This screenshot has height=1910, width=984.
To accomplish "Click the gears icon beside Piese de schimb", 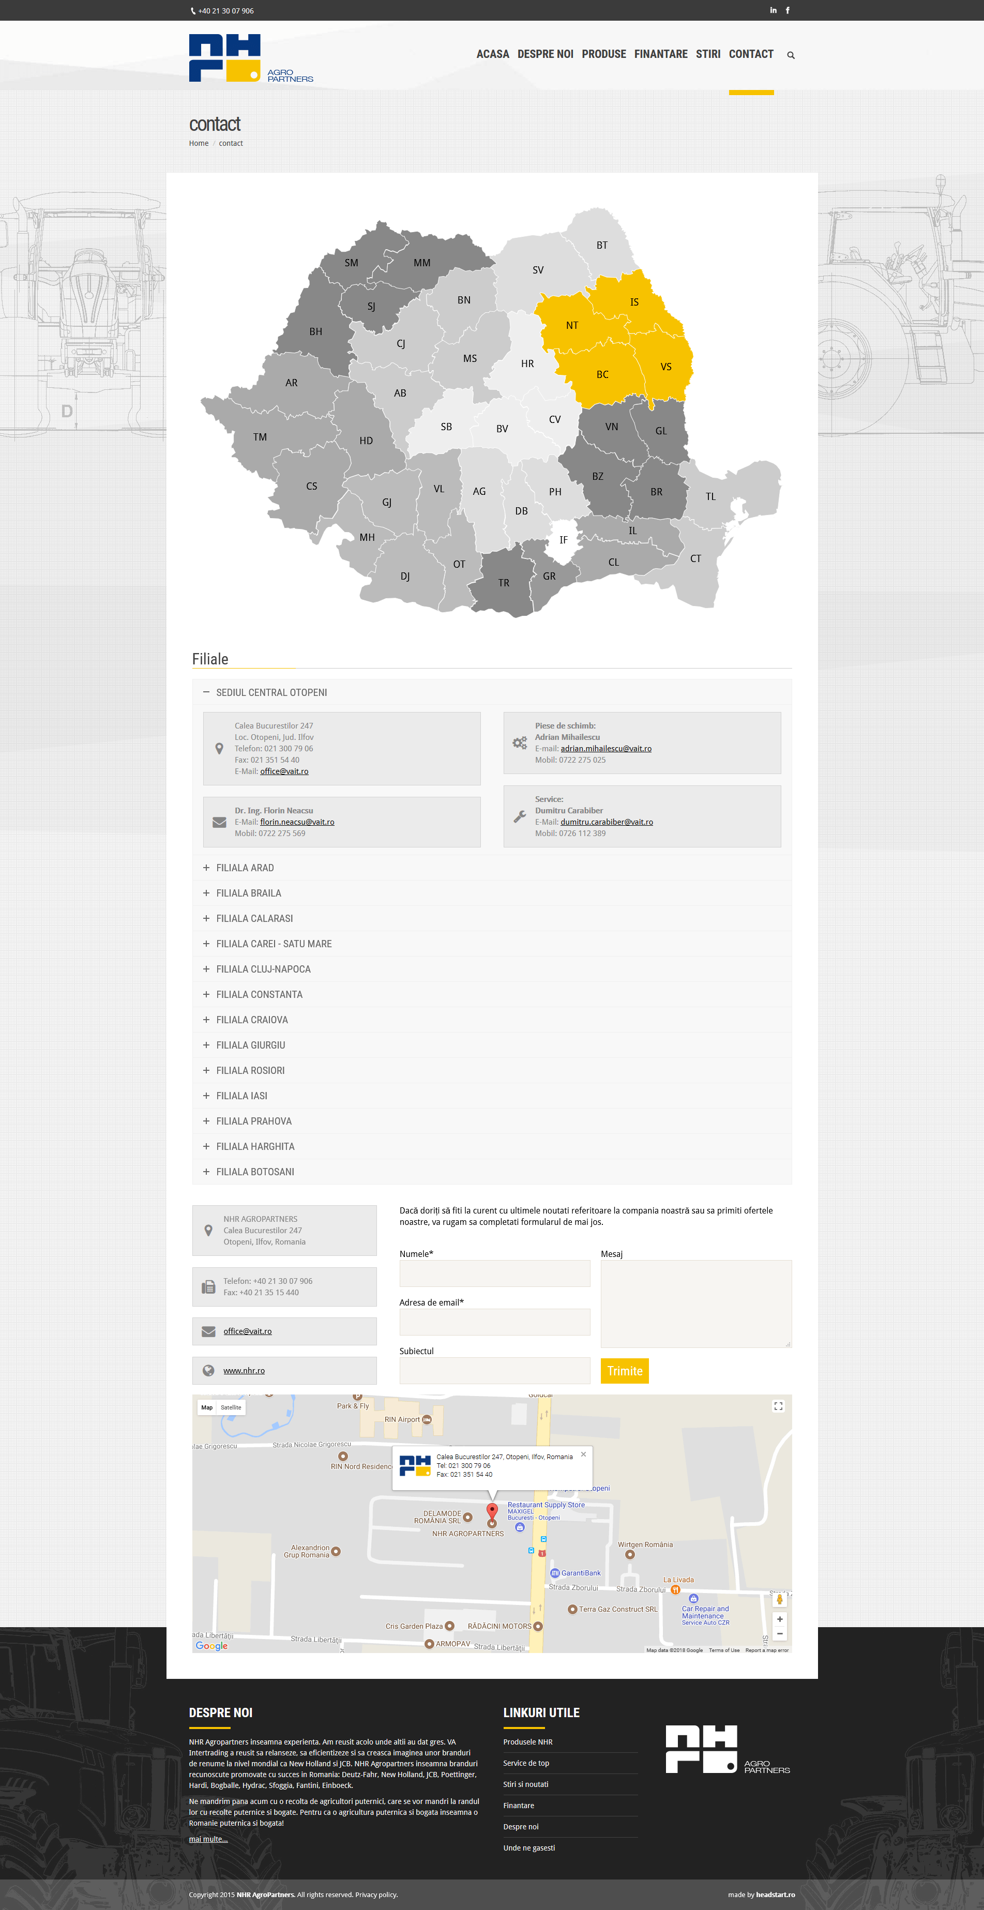I will [520, 743].
